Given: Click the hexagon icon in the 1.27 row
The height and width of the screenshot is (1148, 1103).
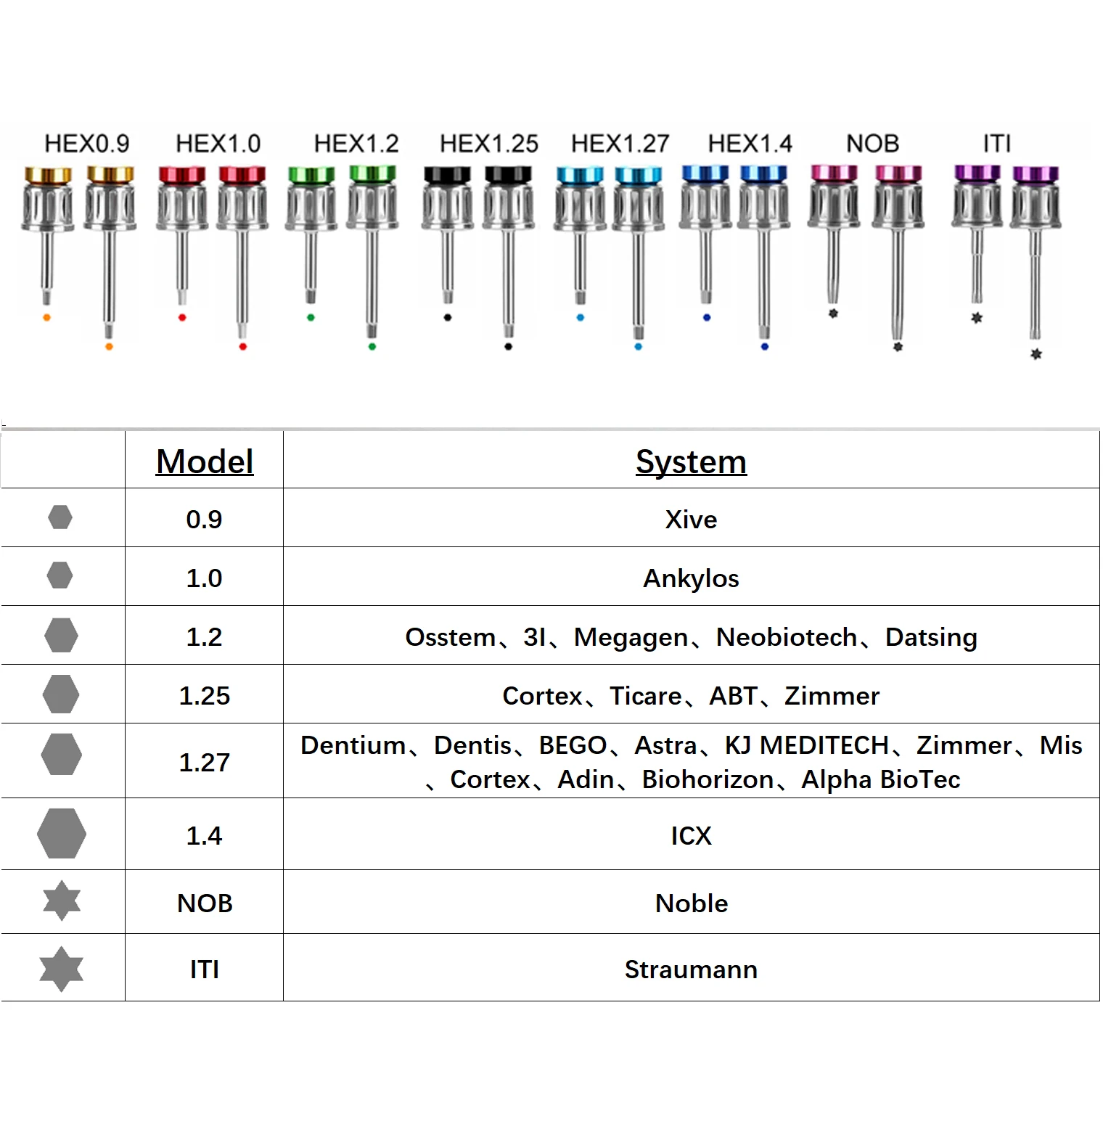Looking at the screenshot, I should pyautogui.click(x=61, y=754).
